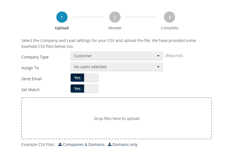Click the Yes label on Send Email

(x=77, y=78)
